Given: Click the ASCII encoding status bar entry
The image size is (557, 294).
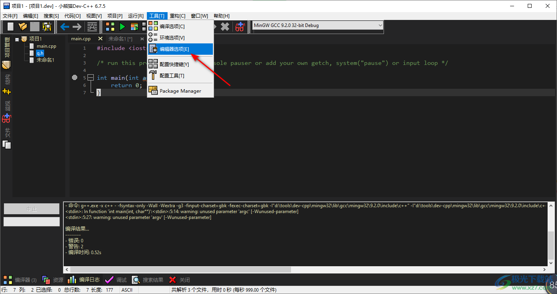Looking at the screenshot, I should coord(127,290).
